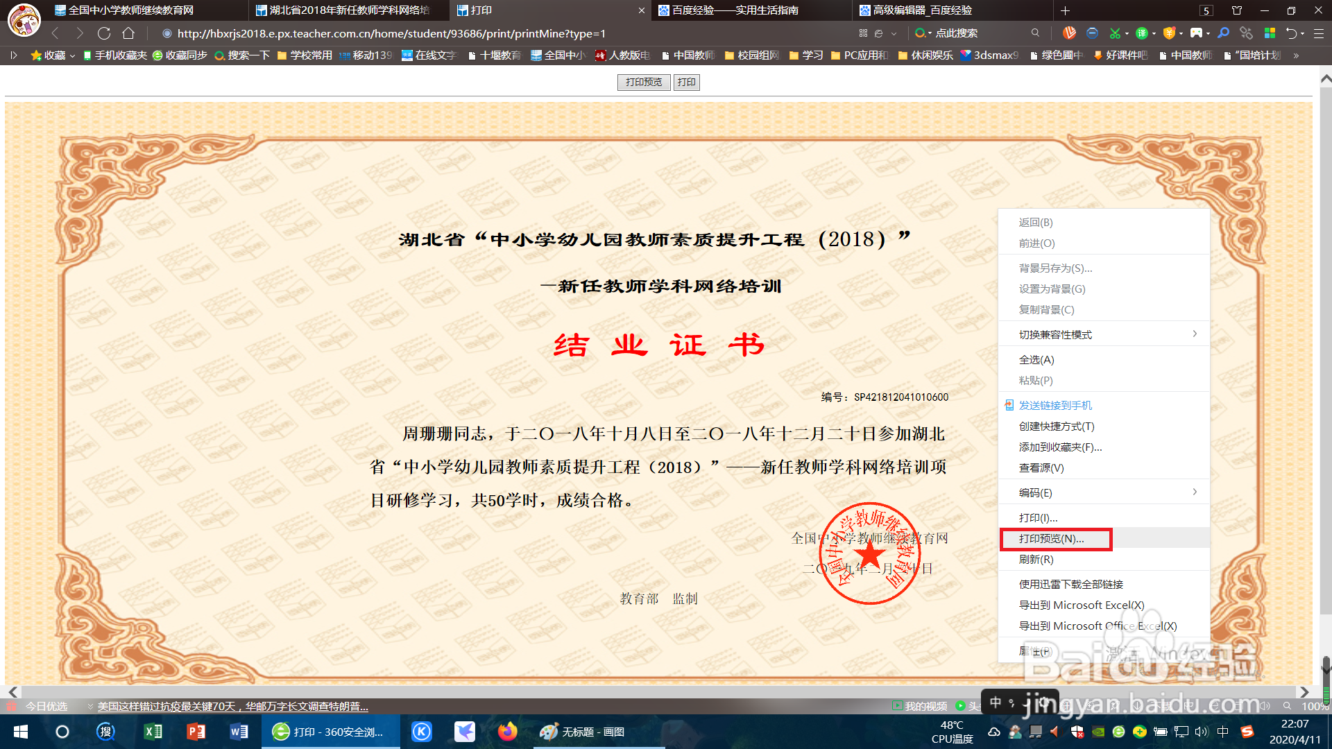Switch to the 百度经验 browser tab

732,10
